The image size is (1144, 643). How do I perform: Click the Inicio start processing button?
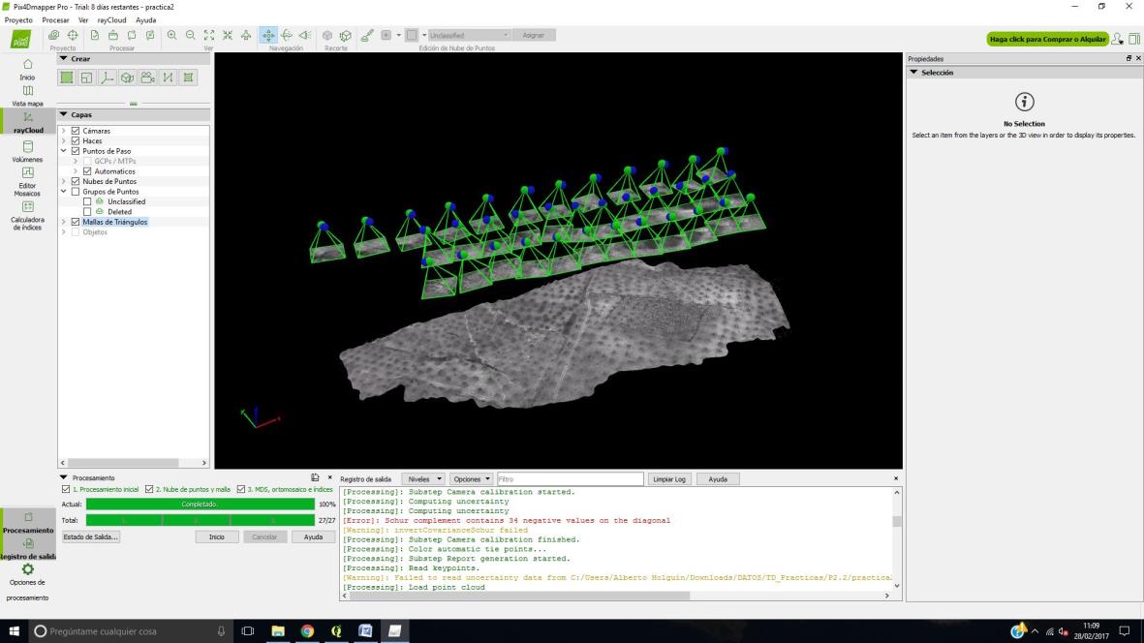tap(217, 536)
